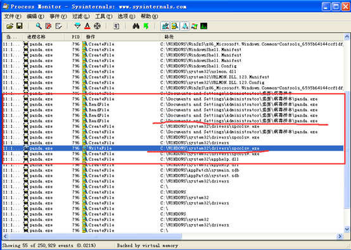
Task: Click the time column header 当...
Action: [x=13, y=37]
